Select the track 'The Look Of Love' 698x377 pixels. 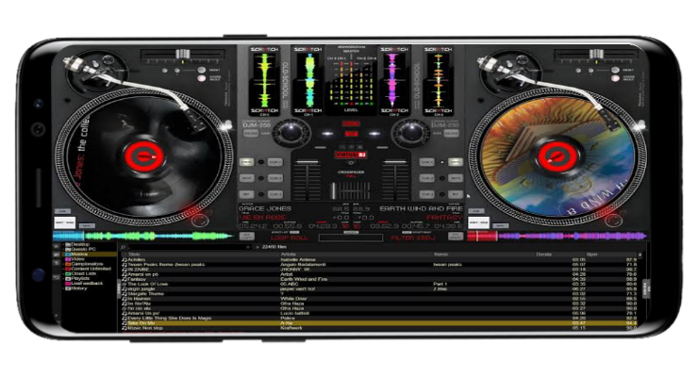click(378, 284)
